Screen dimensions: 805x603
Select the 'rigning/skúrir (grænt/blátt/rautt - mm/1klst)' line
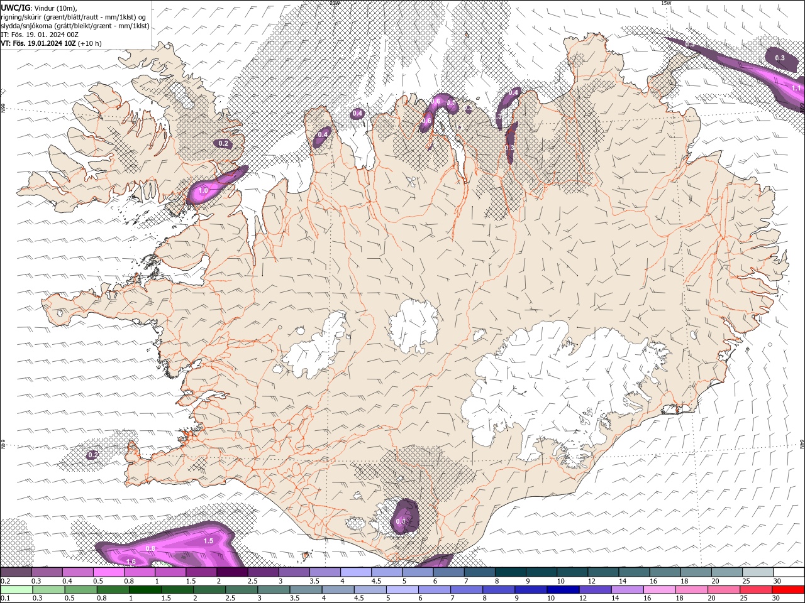(74, 17)
